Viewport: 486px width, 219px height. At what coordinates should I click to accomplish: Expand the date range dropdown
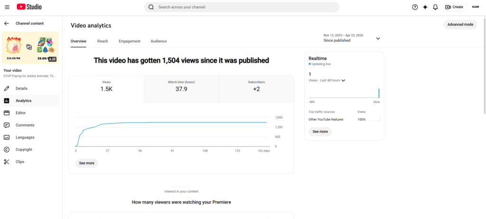[378, 38]
